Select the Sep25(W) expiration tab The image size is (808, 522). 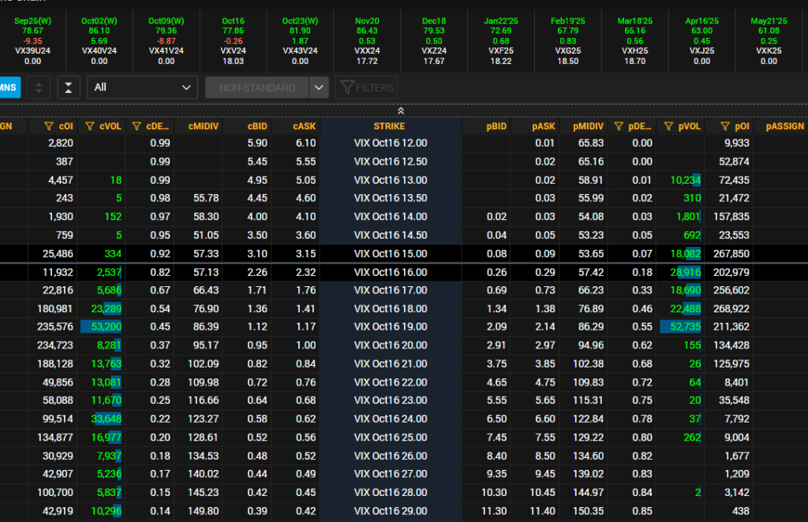33,41
